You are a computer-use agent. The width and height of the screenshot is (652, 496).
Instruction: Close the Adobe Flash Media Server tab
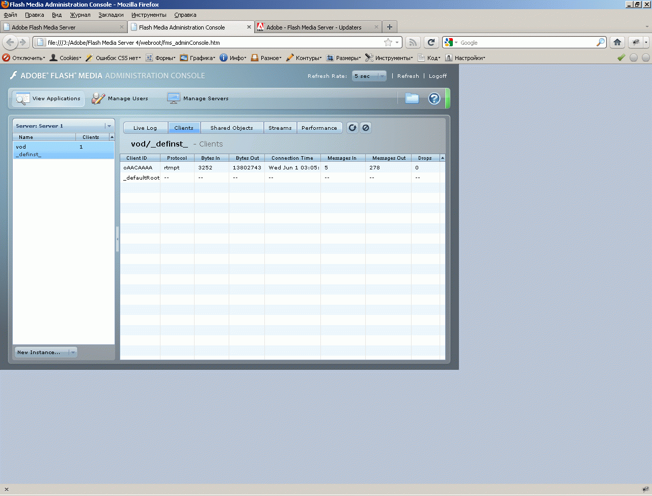[122, 27]
